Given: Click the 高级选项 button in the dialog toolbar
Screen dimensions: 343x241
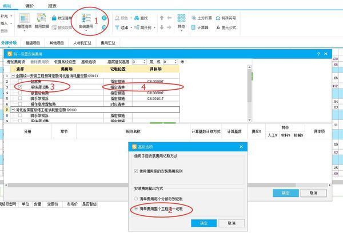Looking at the screenshot, I should coord(89,62).
